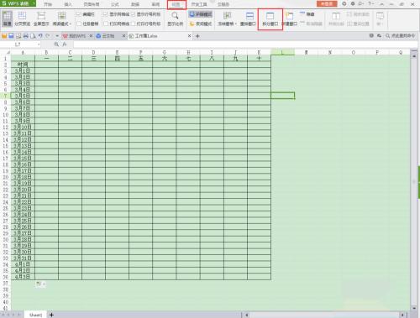Open the View ribbon tab
This screenshot has height=318, width=420.
[x=176, y=4]
